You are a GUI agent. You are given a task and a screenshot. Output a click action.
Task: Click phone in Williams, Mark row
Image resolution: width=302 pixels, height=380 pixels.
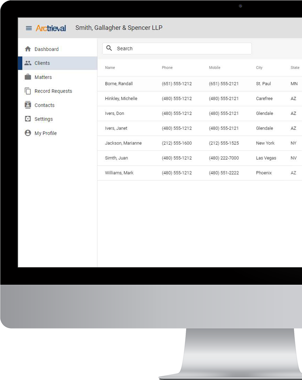[x=177, y=173]
